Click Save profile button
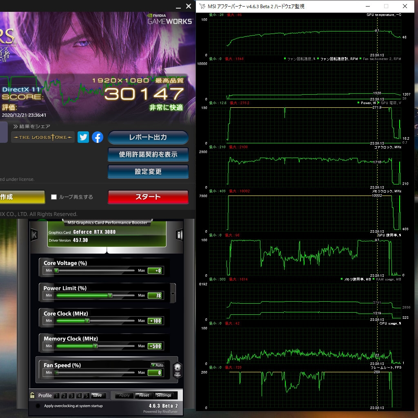The height and width of the screenshot is (418, 418). 98,395
